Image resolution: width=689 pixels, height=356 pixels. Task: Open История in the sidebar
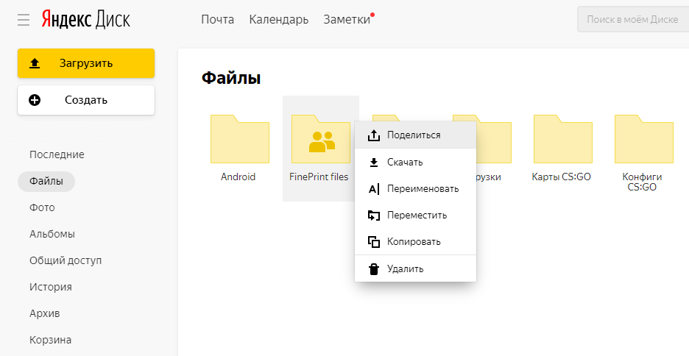coord(51,287)
